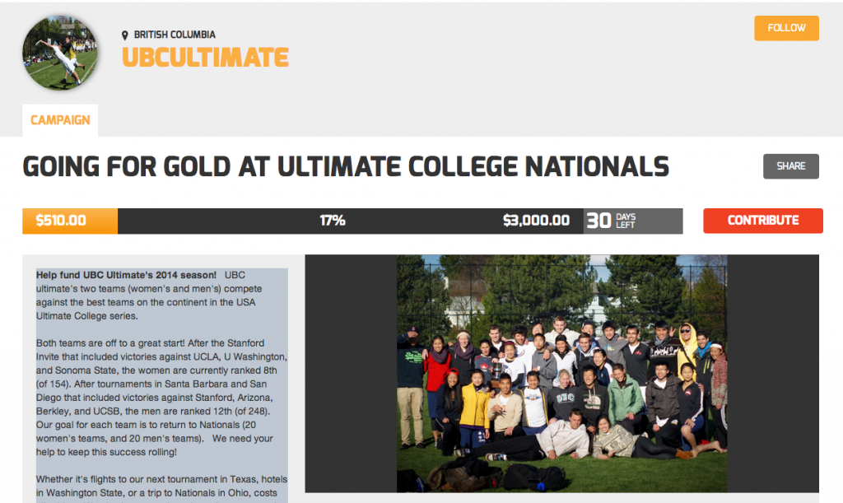843x503 pixels.
Task: Click the location pin icon beside British Columbia
Action: click(x=125, y=35)
